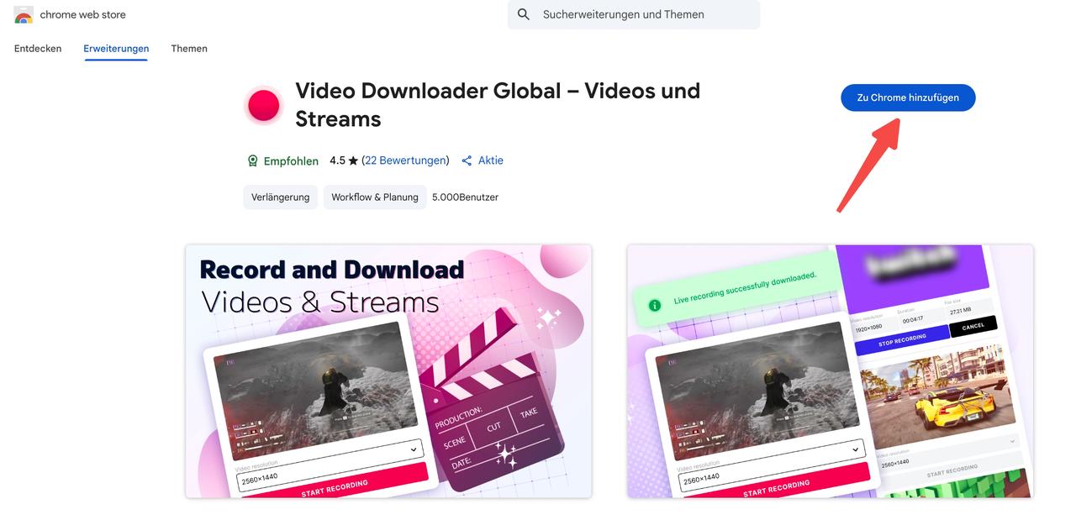Image resolution: width=1076 pixels, height=520 pixels.
Task: Select the Verlängerung category chip
Action: pos(281,197)
